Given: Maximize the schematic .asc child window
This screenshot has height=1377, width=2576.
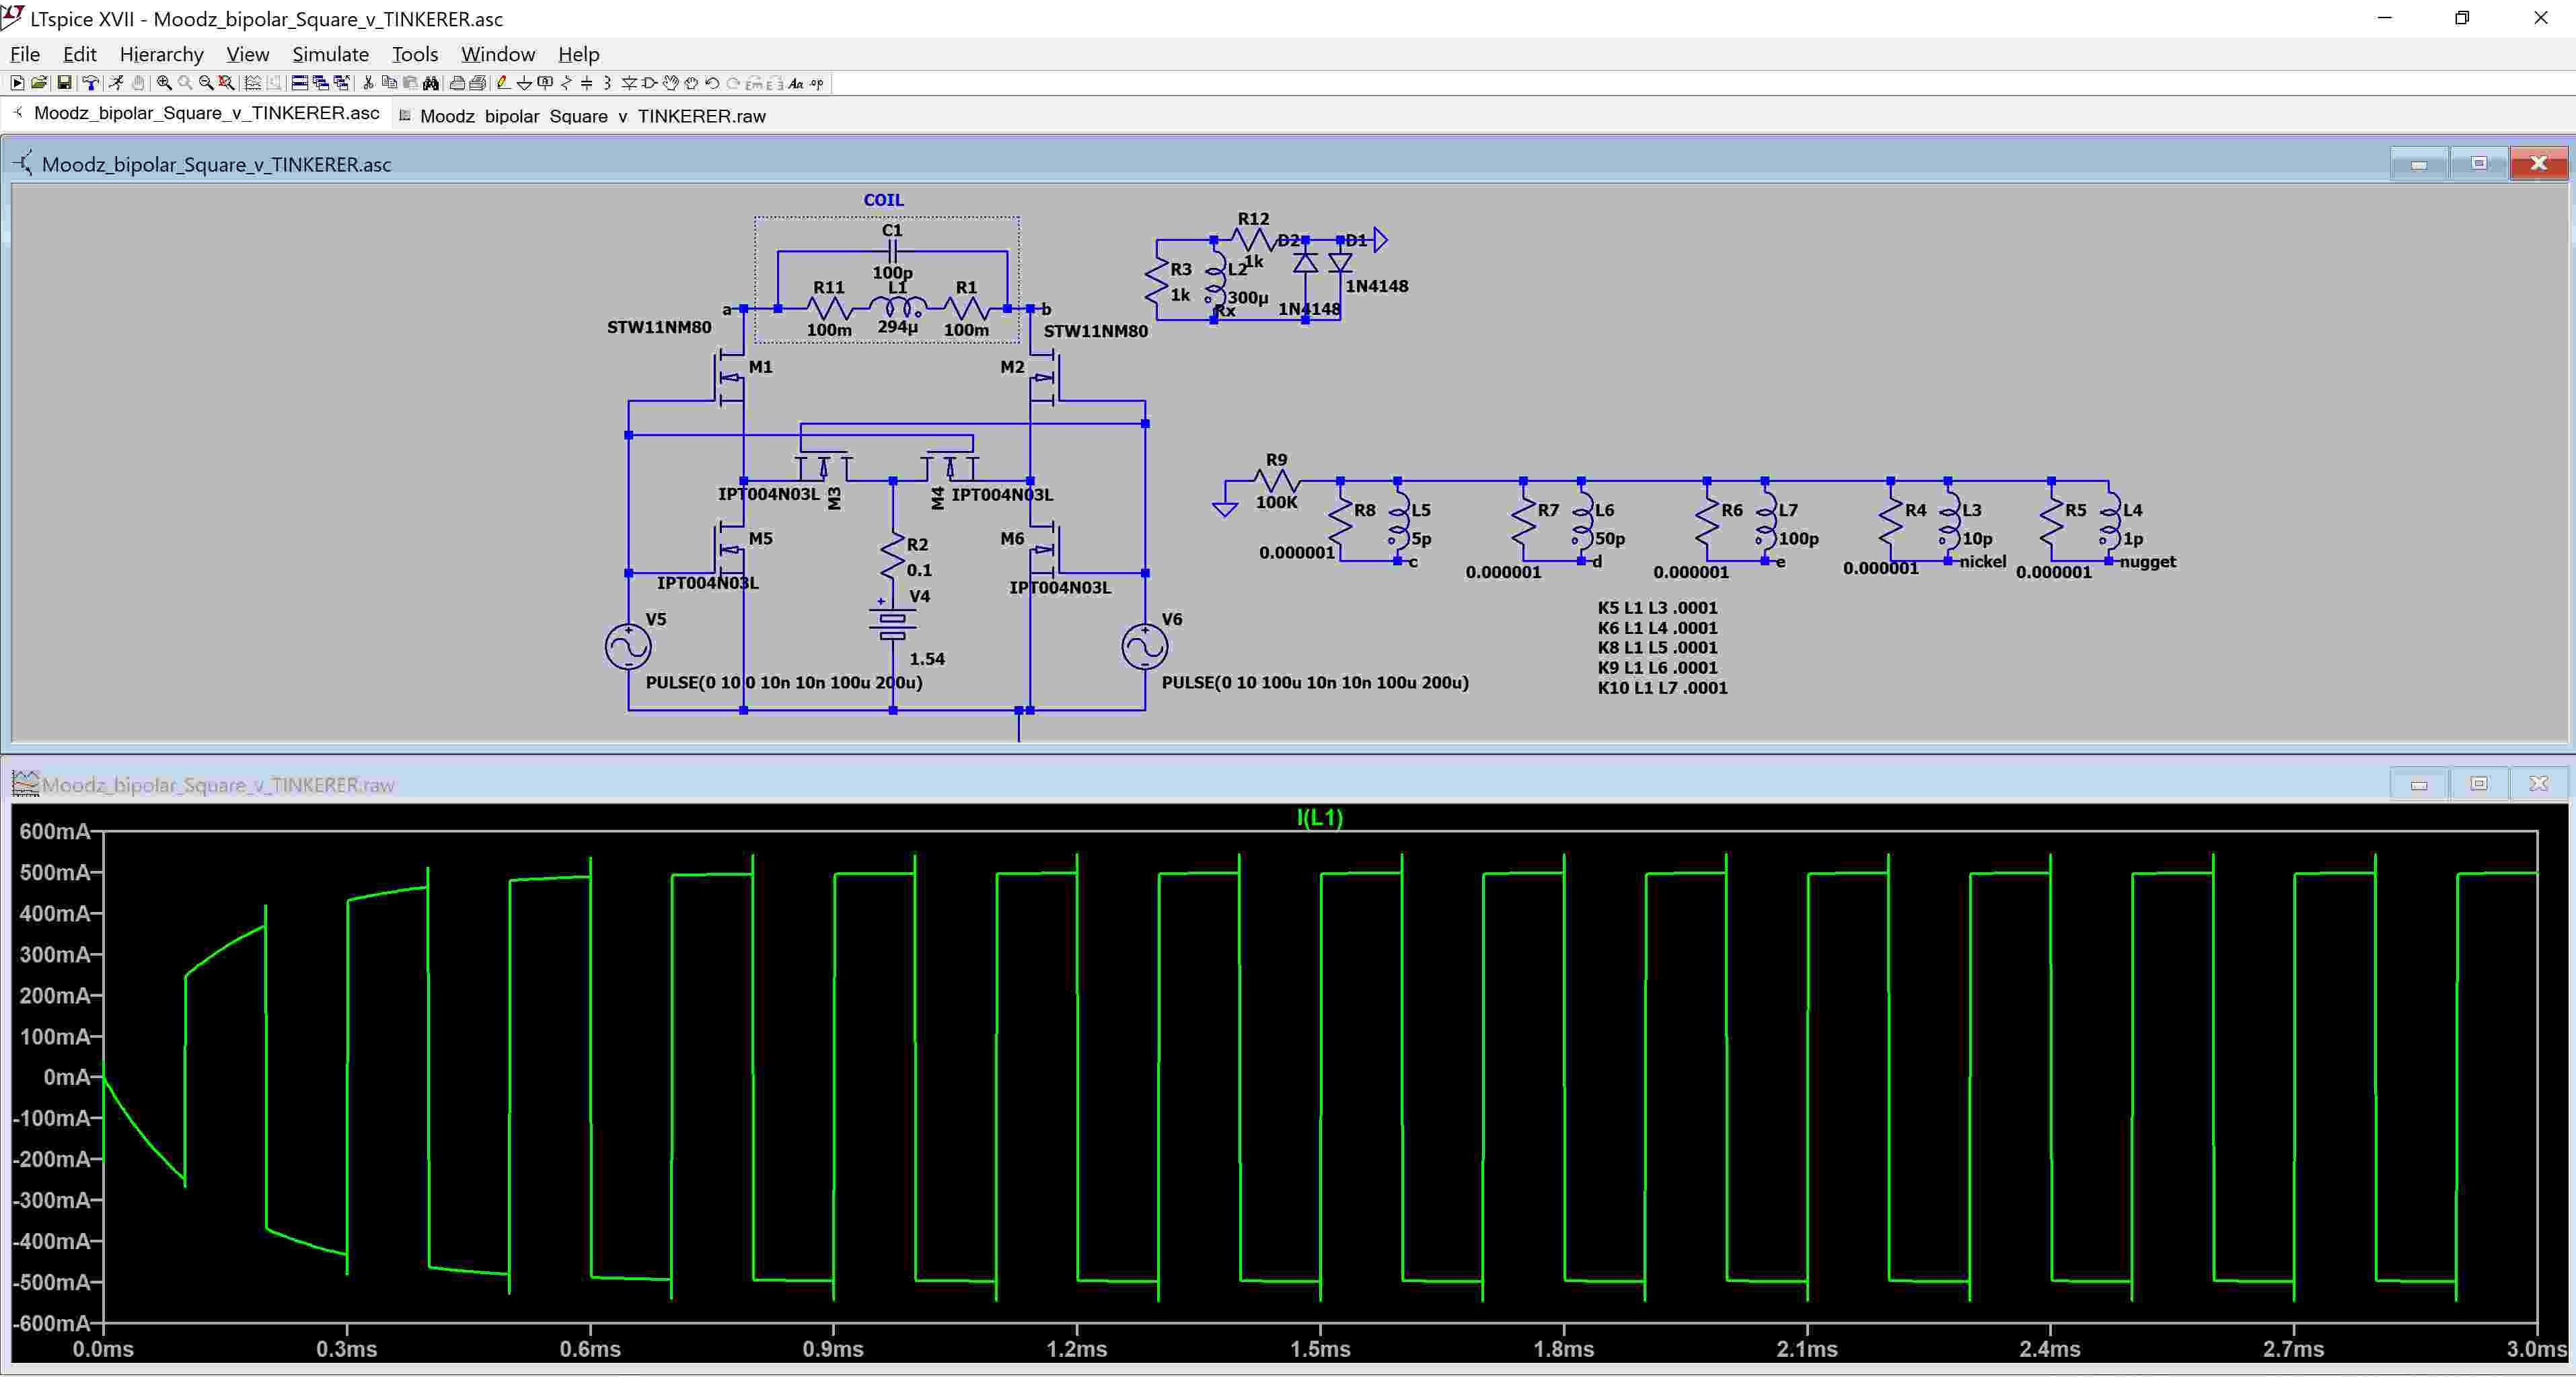Looking at the screenshot, I should pos(2478,163).
